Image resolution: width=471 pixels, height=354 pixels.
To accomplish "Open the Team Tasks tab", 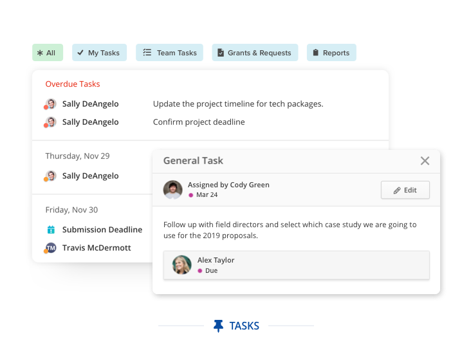I will [x=169, y=53].
